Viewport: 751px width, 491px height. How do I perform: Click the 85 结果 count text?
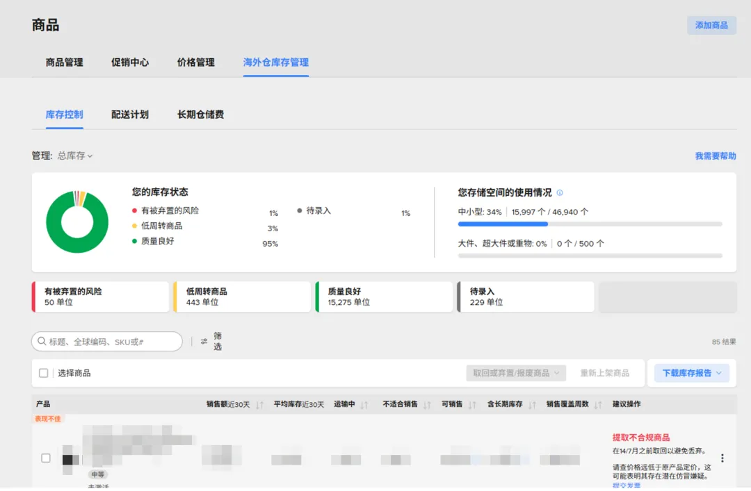(x=724, y=342)
